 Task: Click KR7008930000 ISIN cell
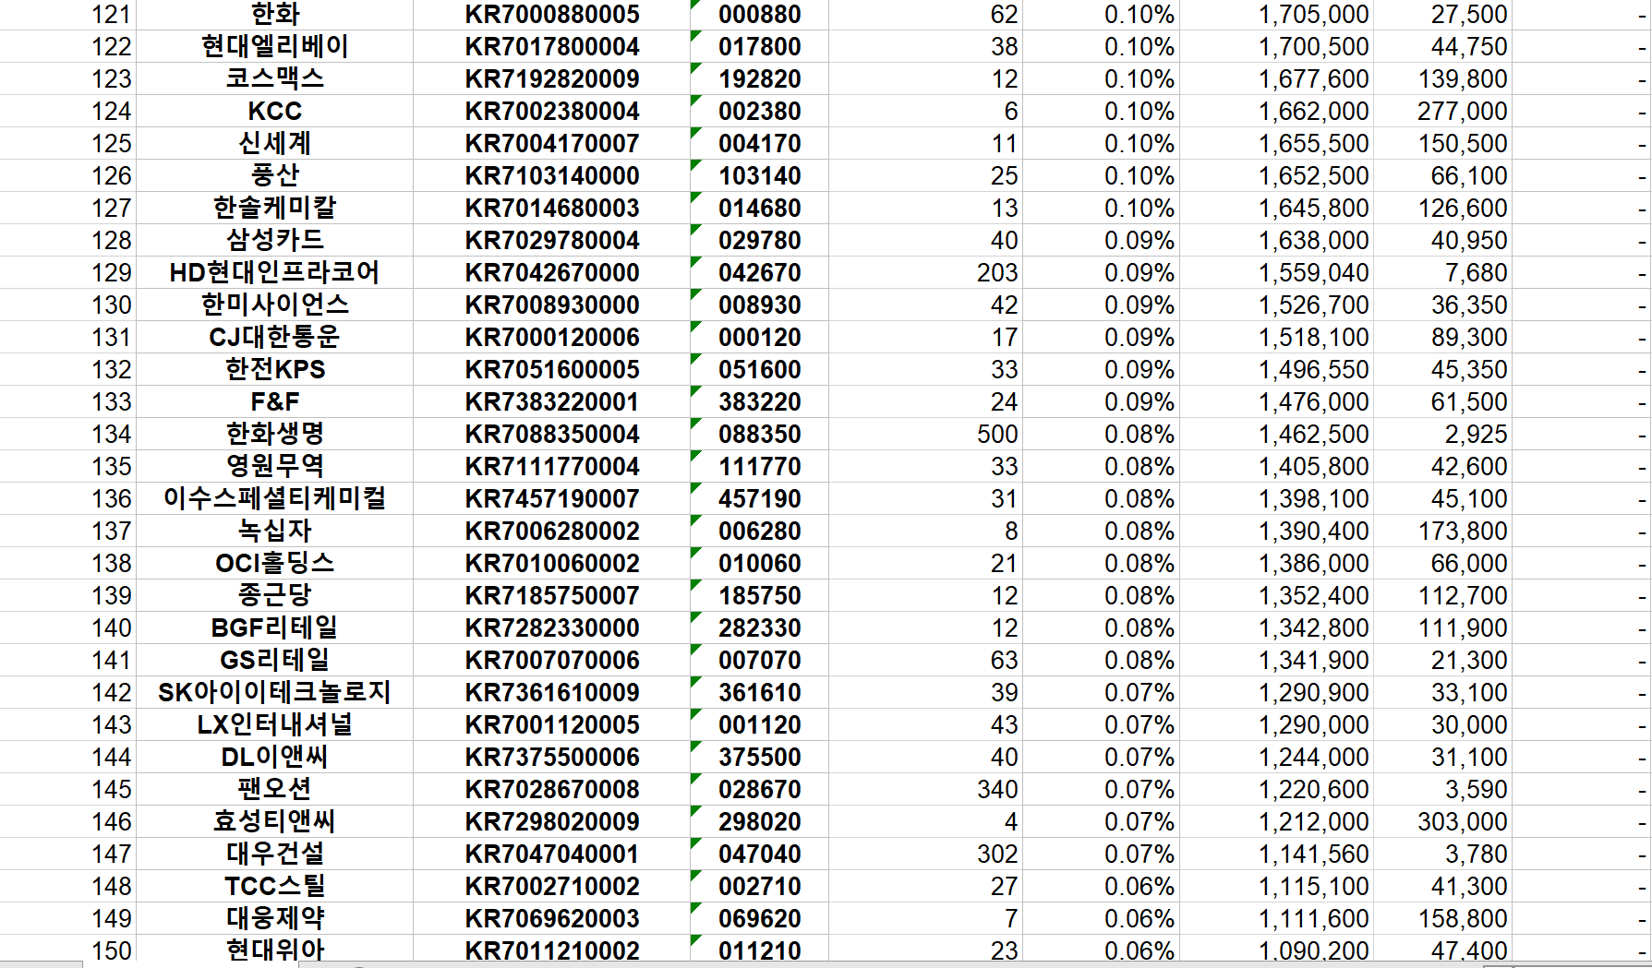pos(552,305)
